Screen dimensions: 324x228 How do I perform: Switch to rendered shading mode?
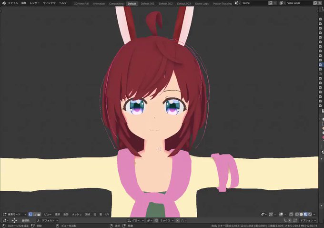(x=310, y=214)
